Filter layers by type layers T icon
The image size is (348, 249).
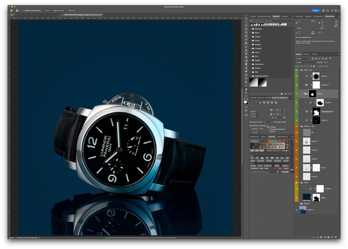click(x=319, y=59)
